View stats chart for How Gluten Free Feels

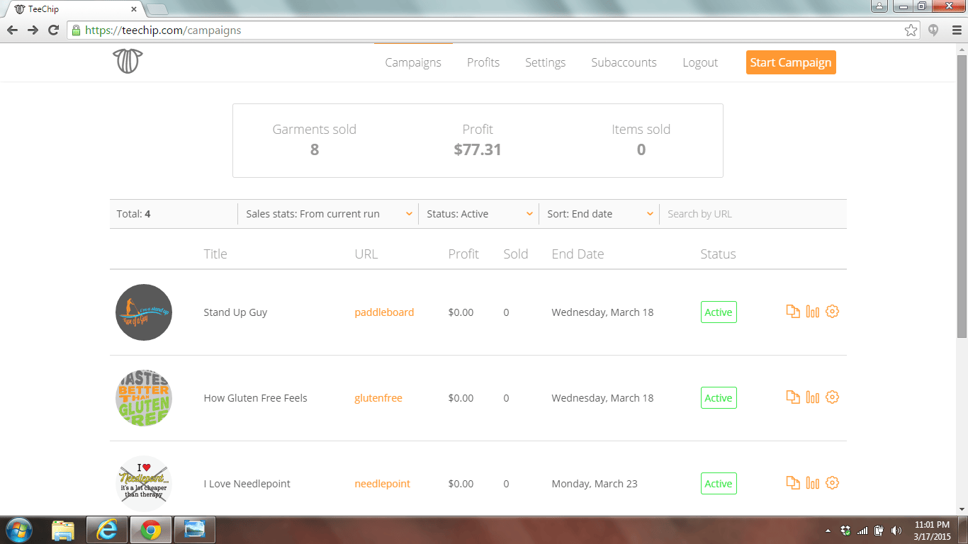(x=813, y=397)
